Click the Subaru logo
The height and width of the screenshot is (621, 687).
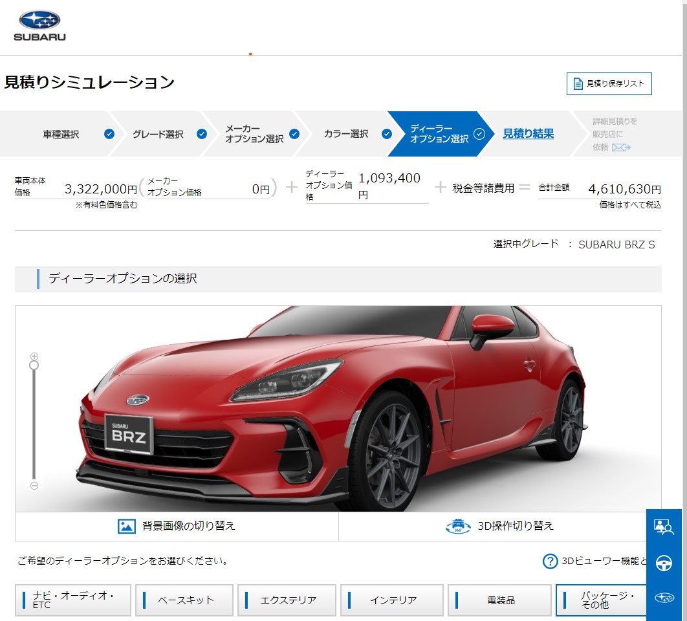pos(39,27)
